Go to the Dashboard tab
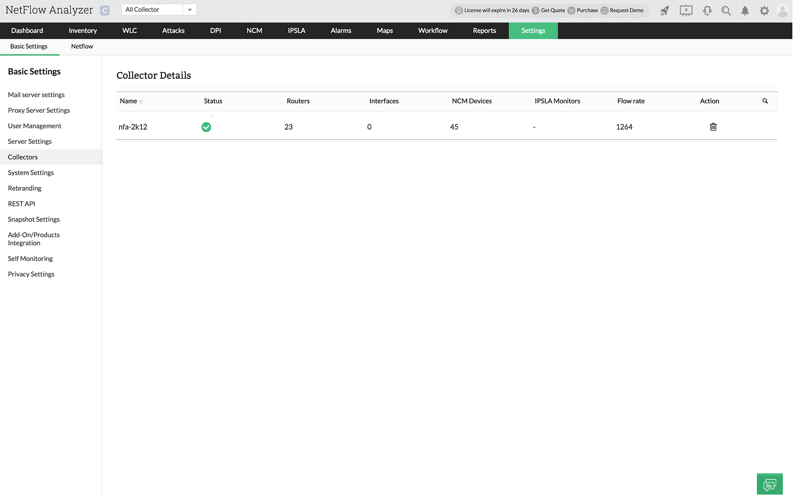This screenshot has width=793, height=495. [27, 31]
